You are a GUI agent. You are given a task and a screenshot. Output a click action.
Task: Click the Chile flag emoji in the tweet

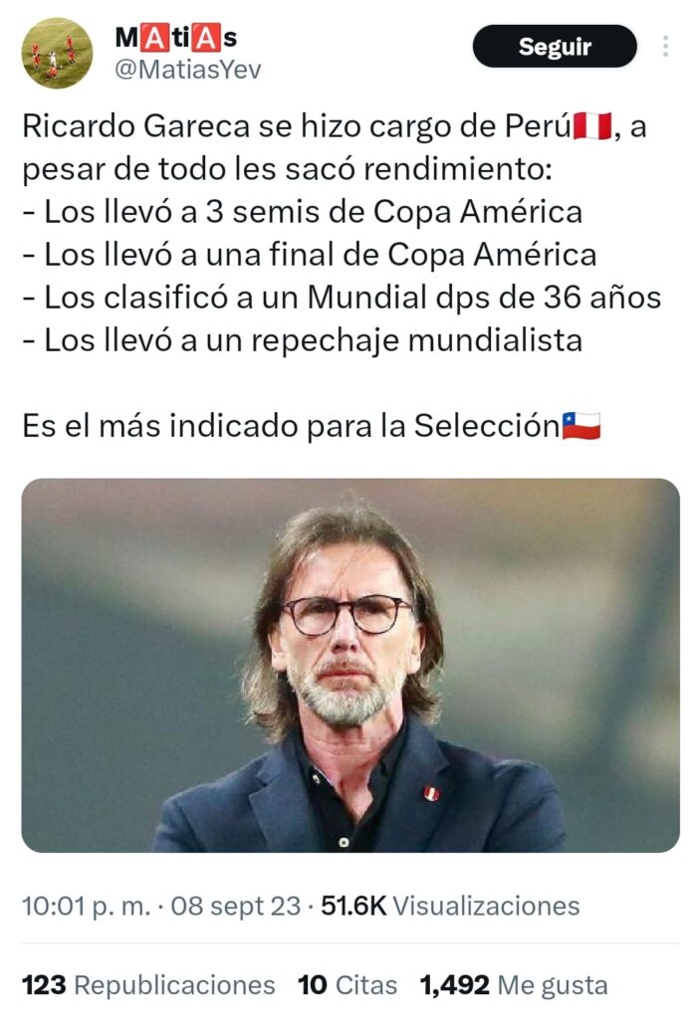[x=581, y=426]
